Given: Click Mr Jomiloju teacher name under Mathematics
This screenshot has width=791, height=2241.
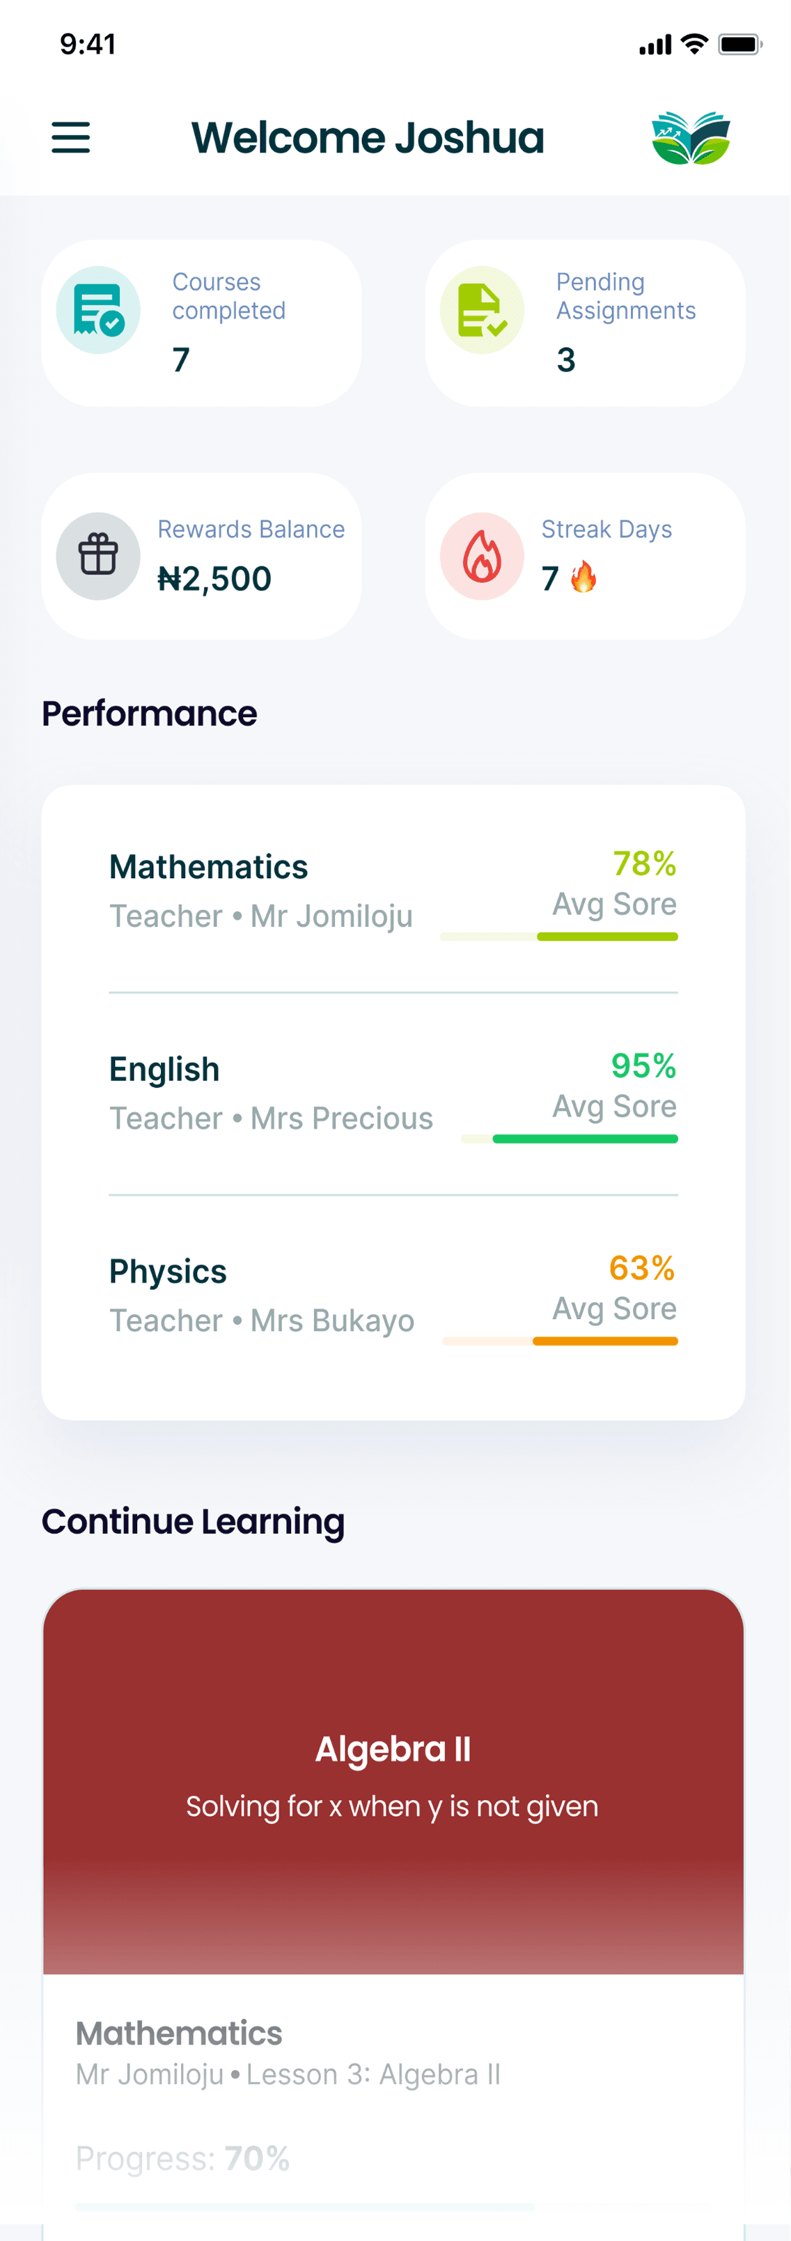Looking at the screenshot, I should (330, 915).
